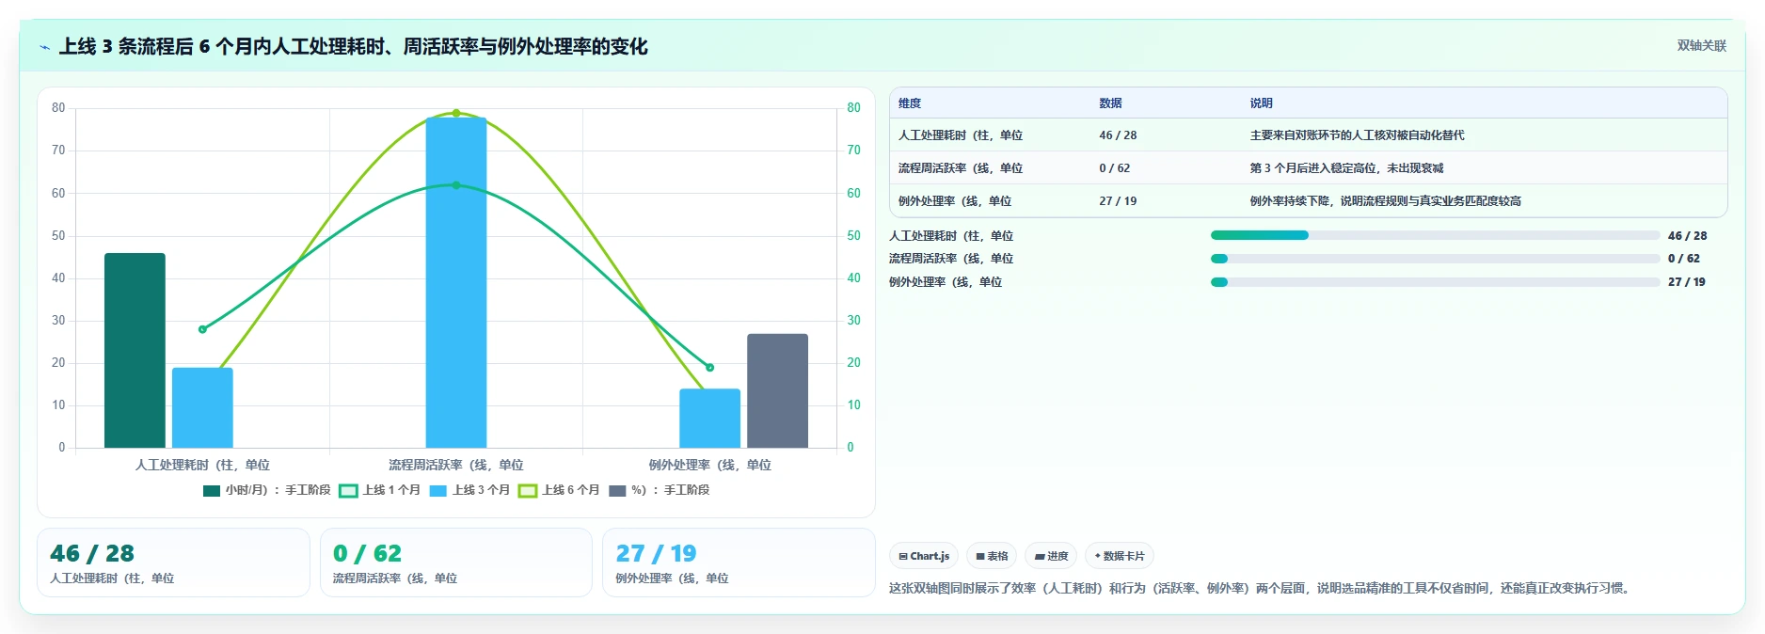1765x634 pixels.
Task: Toggle legend item 上线 6 个月
Action: pyautogui.click(x=559, y=490)
